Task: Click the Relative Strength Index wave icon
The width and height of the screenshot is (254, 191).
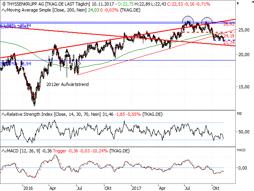Action: [4, 115]
